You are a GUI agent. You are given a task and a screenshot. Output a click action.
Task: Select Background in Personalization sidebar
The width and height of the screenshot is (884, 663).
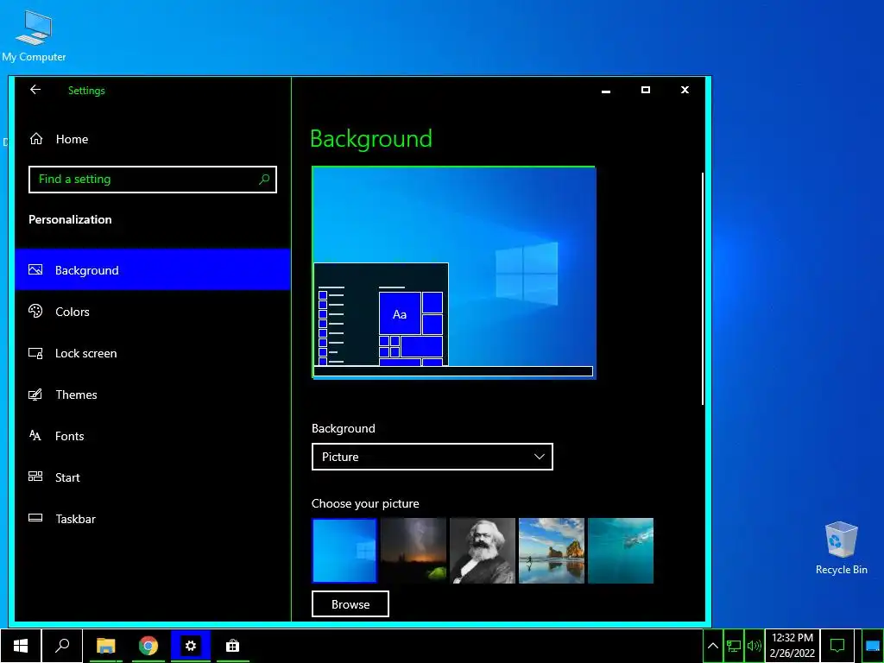(x=152, y=270)
